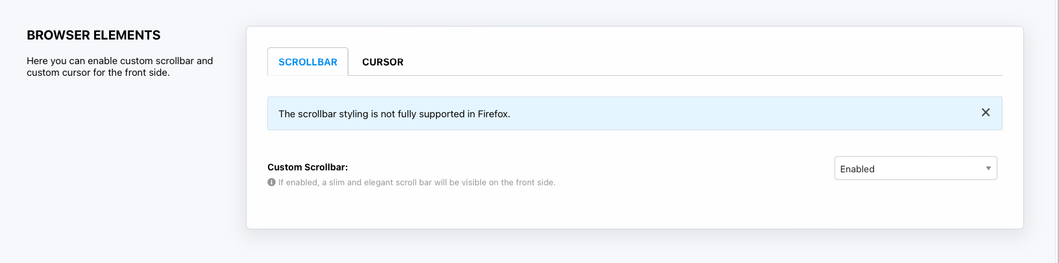Click the word 'Scrollbar' in the field label

(325, 167)
